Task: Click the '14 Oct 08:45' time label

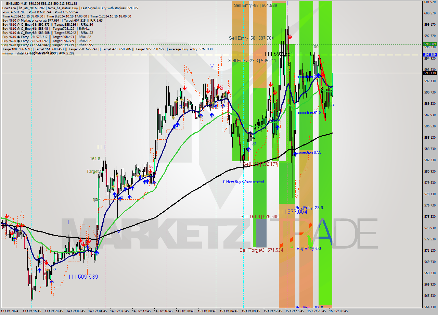Action: (119, 311)
